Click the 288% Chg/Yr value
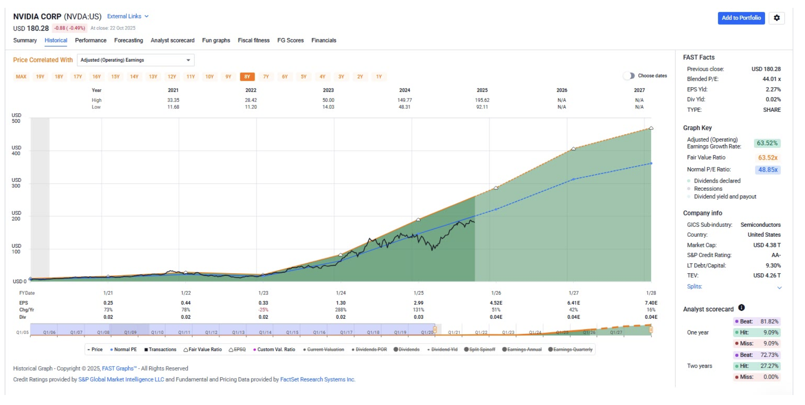 (x=341, y=310)
